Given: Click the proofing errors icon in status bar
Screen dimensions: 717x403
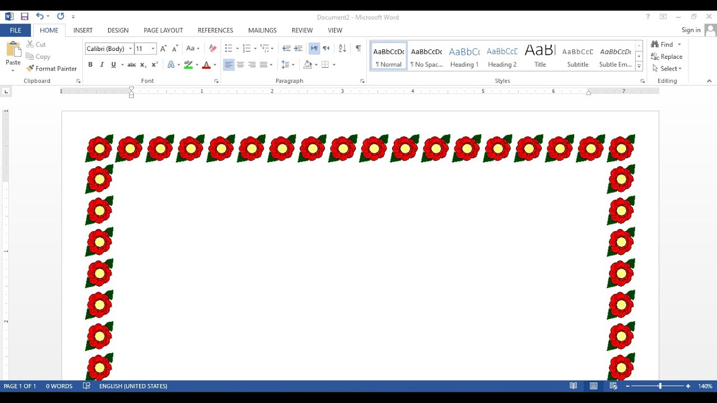Looking at the screenshot, I should (86, 386).
